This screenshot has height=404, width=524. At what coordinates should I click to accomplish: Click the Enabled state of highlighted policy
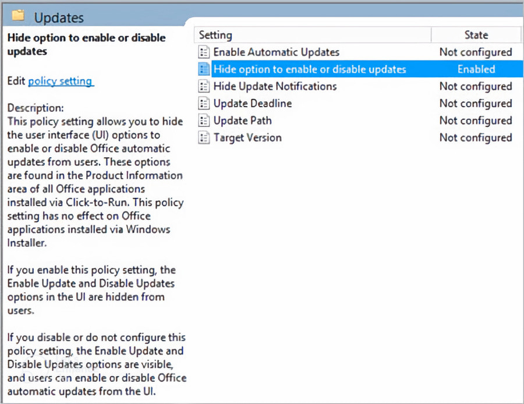[476, 69]
